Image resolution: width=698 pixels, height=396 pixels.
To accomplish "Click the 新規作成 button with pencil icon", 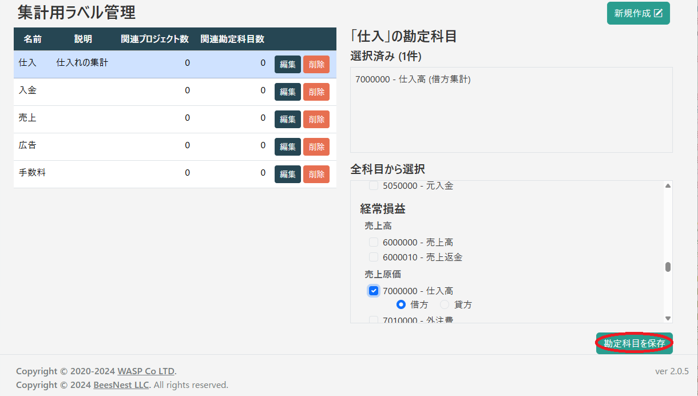I will 638,13.
